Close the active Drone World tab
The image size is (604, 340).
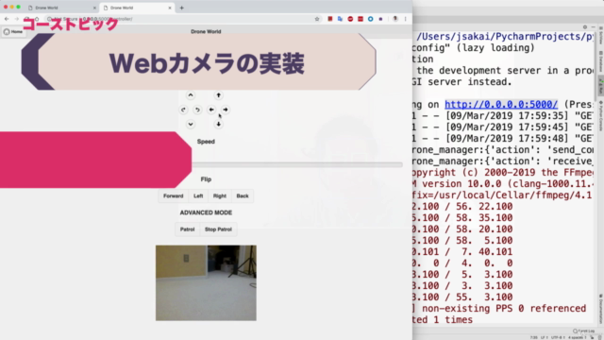point(170,8)
